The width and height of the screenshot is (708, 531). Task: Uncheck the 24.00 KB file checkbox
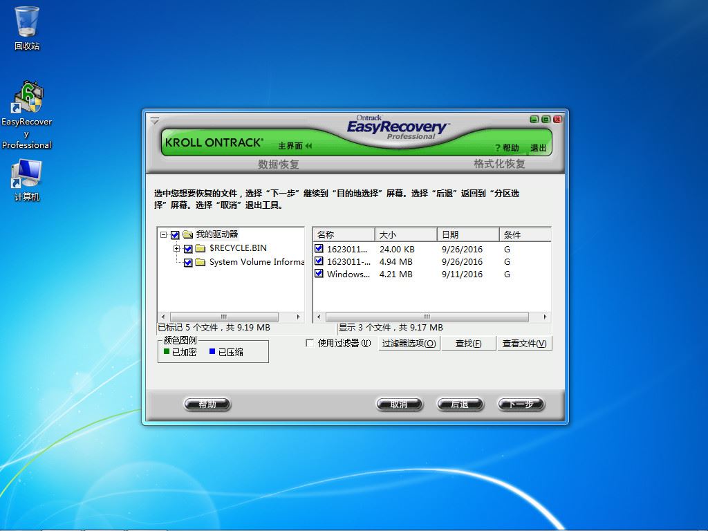[319, 248]
